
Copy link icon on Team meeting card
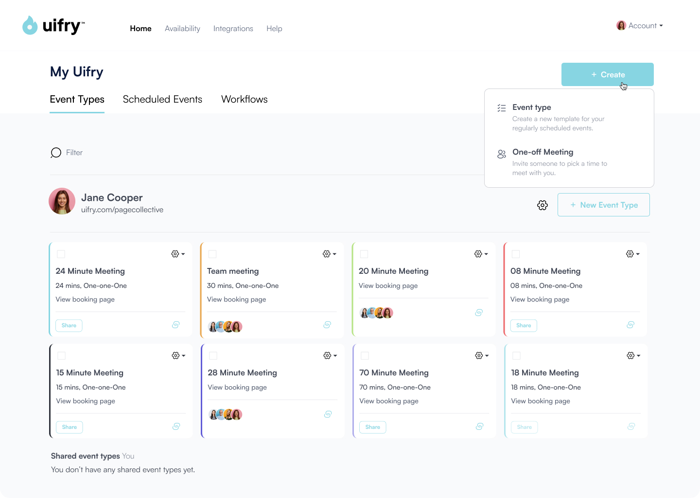(x=327, y=325)
